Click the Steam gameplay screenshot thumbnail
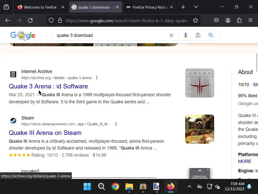Viewport: 258px width, 194px height. [x=200, y=129]
